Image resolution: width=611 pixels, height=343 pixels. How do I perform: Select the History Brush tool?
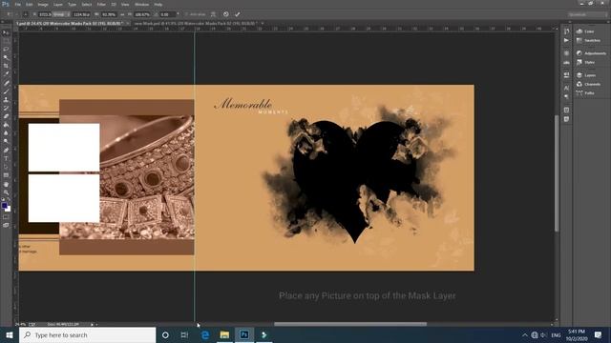click(x=6, y=108)
